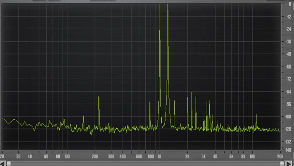
Task: Click the 100 Hz frequency axis label
Action: (x=67, y=156)
